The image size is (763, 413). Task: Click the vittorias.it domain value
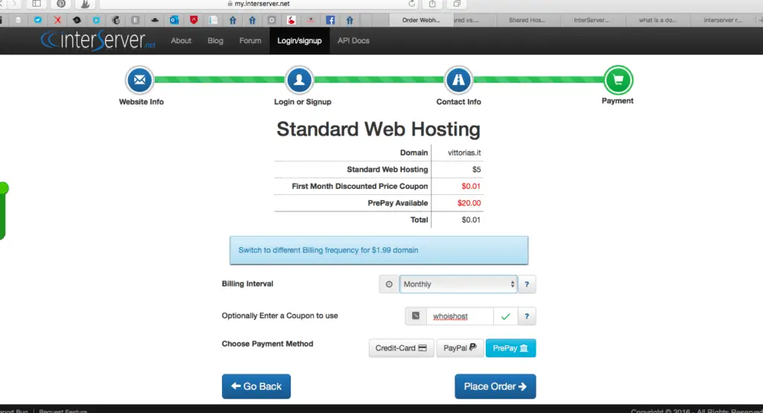pos(464,153)
